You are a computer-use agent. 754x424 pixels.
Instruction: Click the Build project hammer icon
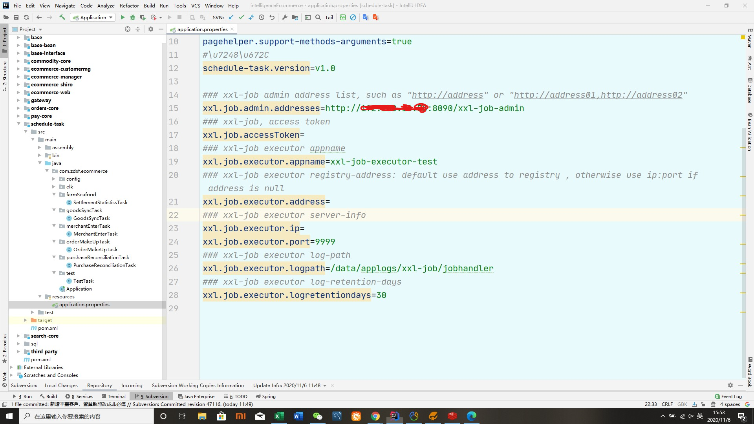point(62,17)
